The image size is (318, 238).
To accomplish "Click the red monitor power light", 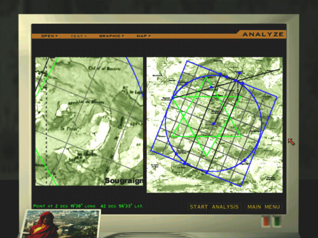I will 264,221.
